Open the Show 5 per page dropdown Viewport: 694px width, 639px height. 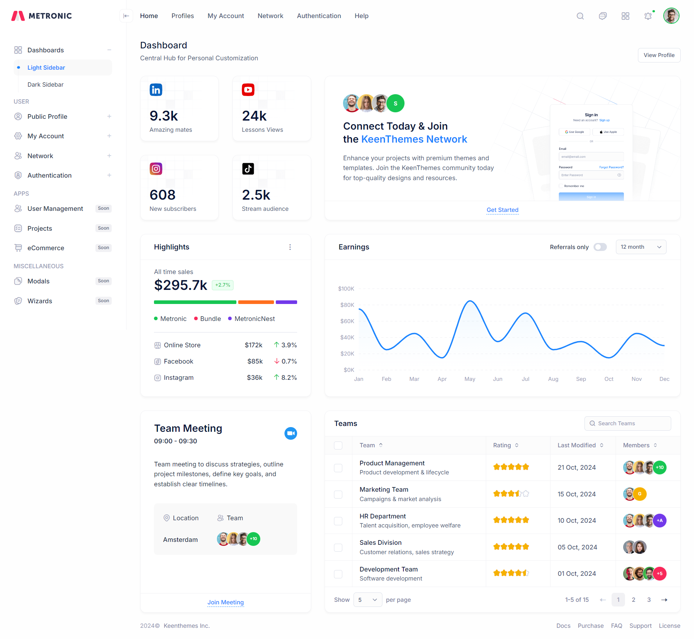(368, 600)
